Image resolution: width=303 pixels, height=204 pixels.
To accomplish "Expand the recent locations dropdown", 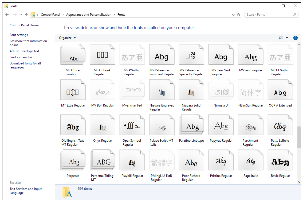I will click(x=21, y=15).
